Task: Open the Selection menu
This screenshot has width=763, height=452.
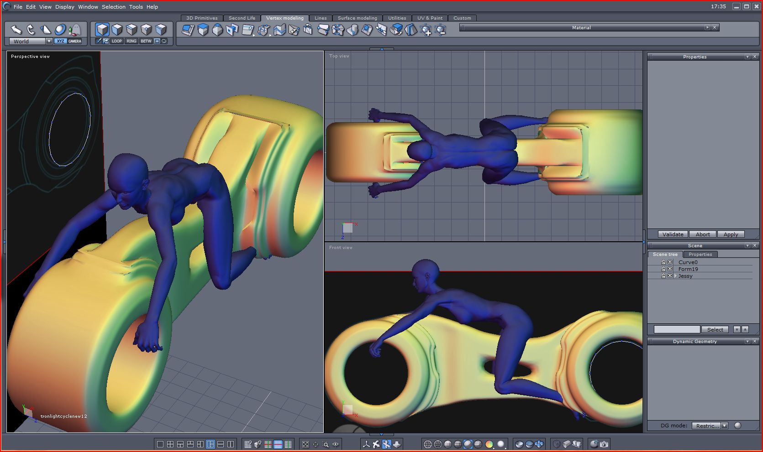Action: coord(113,7)
